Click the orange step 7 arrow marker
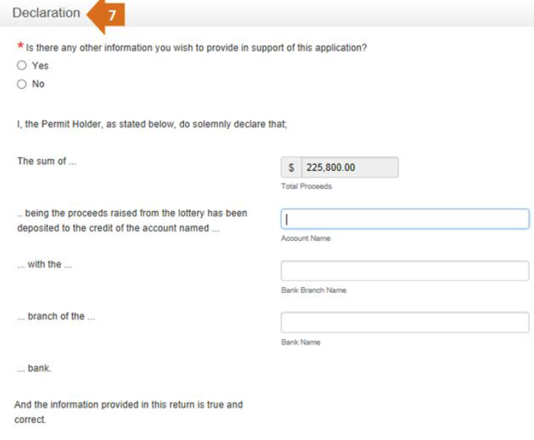The width and height of the screenshot is (534, 440). point(107,16)
